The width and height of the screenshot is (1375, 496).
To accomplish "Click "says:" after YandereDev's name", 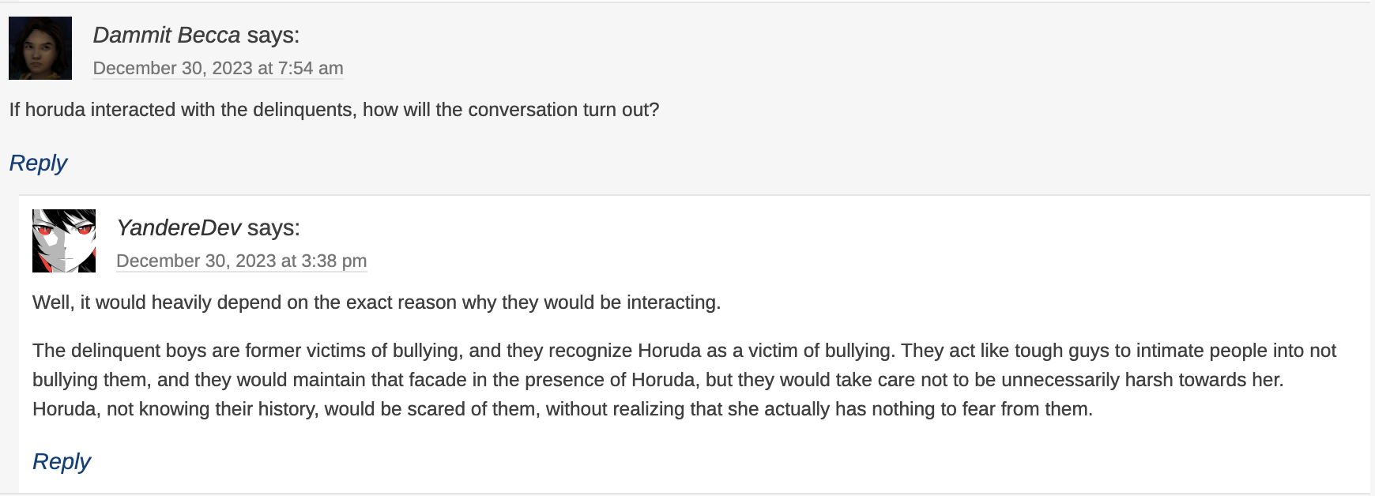I will pyautogui.click(x=273, y=227).
